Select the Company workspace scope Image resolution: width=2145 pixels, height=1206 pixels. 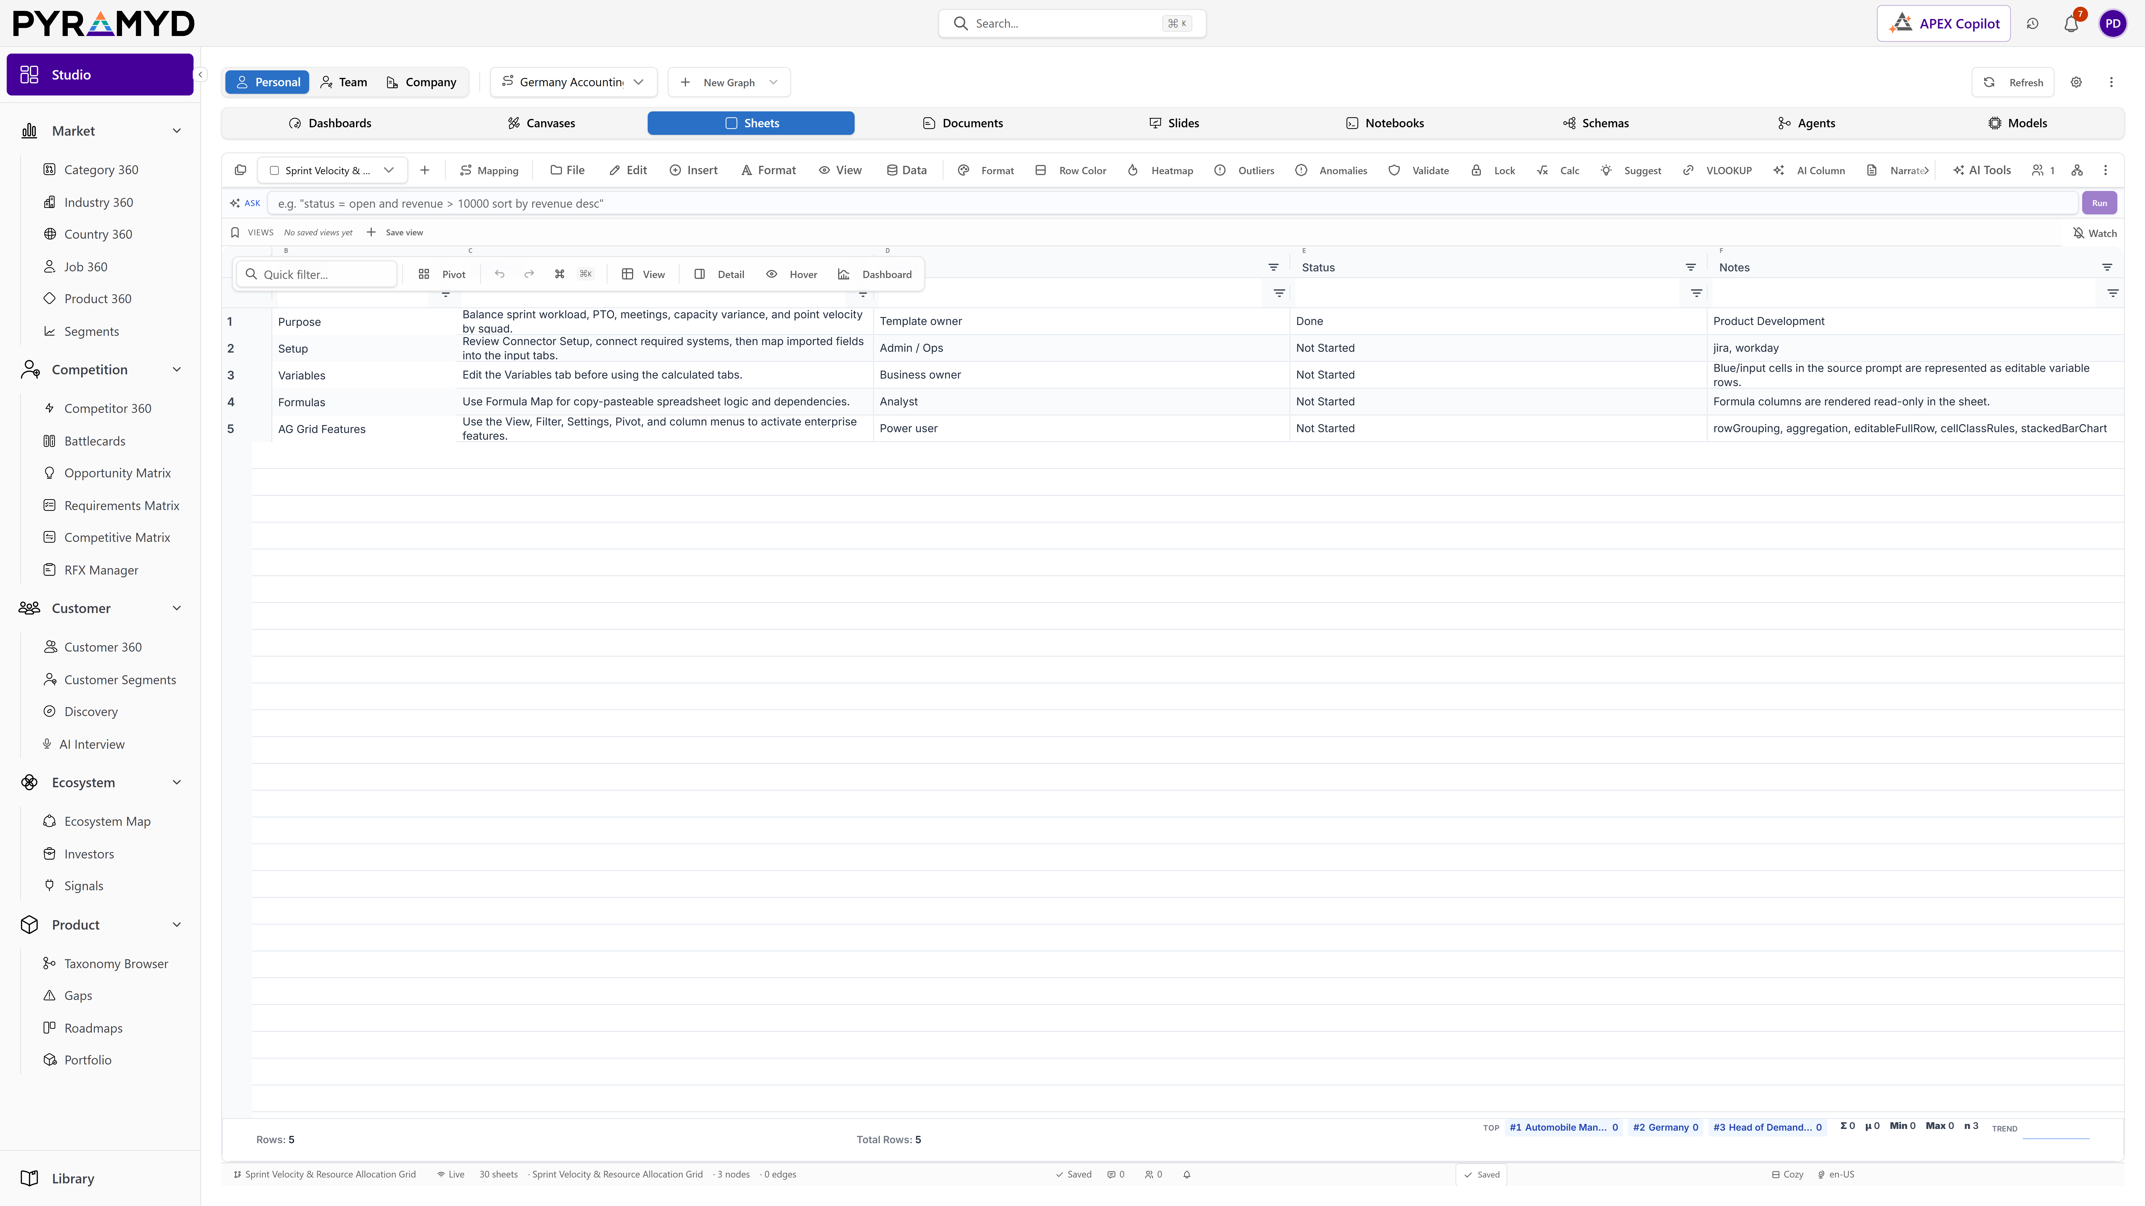click(421, 82)
